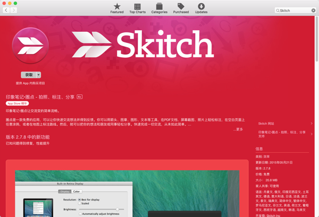Open chevron next to Skitch 网站
This screenshot has height=217, width=319.
point(312,124)
